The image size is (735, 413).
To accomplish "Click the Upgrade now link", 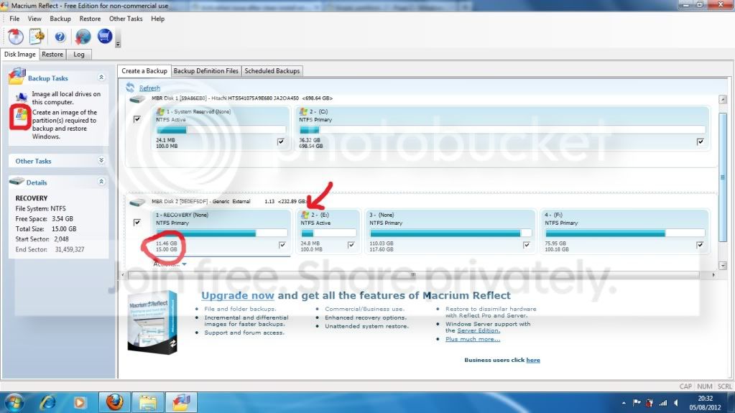I will click(238, 295).
